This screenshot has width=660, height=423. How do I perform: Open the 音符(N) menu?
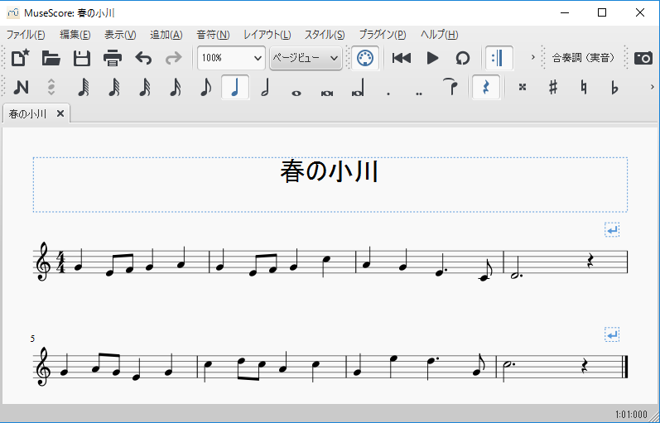(x=213, y=35)
